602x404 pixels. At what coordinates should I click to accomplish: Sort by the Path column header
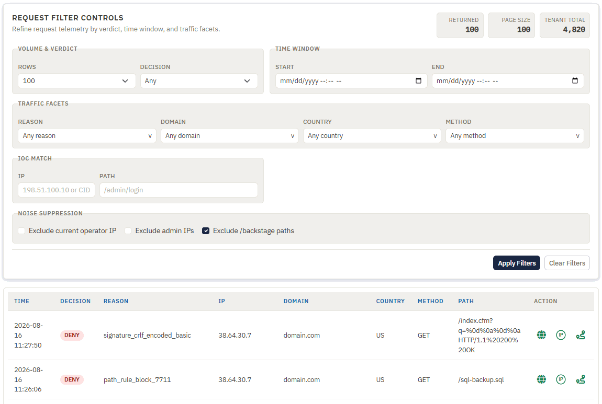coord(466,301)
